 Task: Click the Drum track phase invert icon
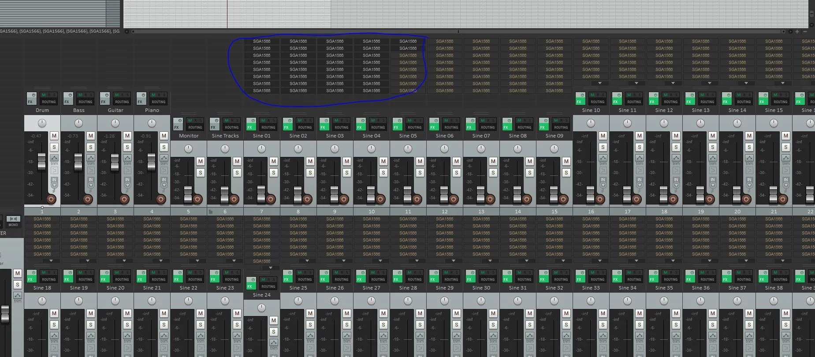[54, 170]
